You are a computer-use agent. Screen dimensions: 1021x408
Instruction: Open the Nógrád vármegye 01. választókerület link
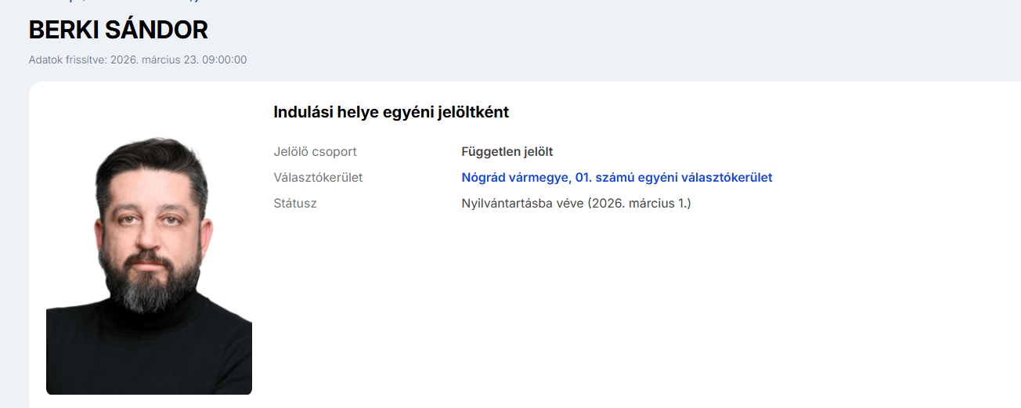pyautogui.click(x=616, y=178)
